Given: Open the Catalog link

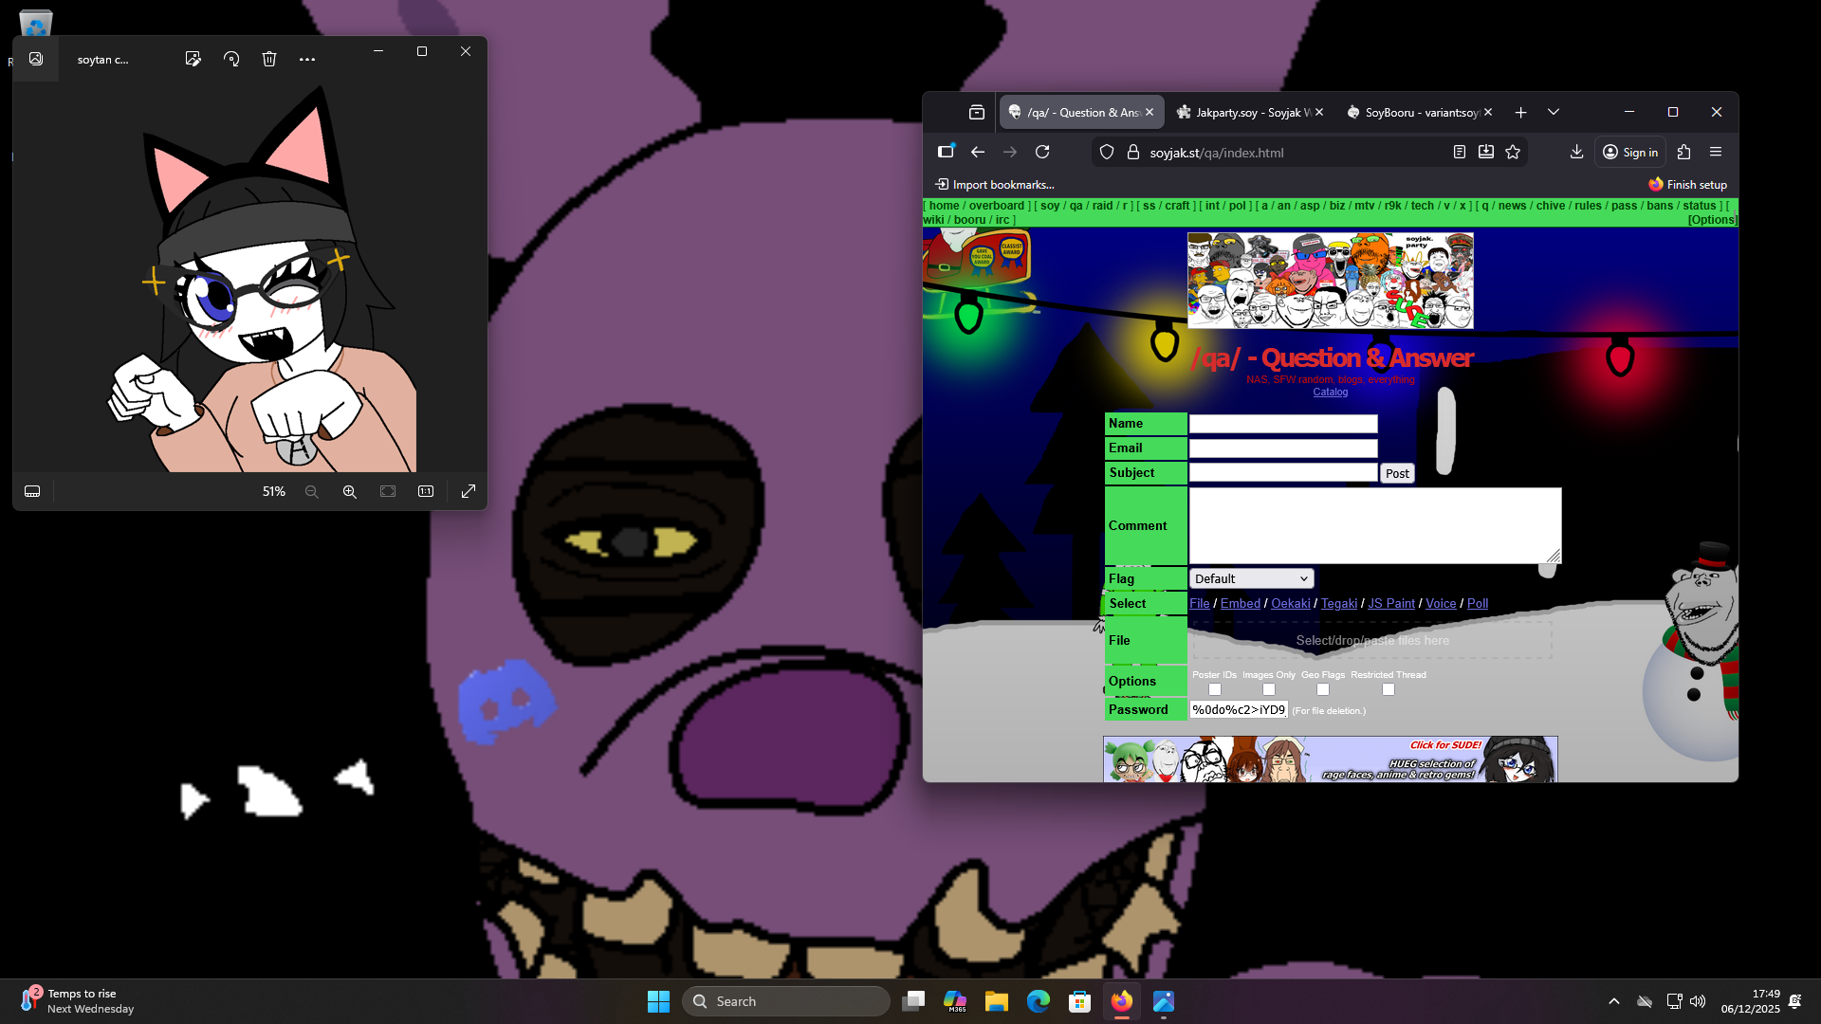Looking at the screenshot, I should (x=1330, y=392).
